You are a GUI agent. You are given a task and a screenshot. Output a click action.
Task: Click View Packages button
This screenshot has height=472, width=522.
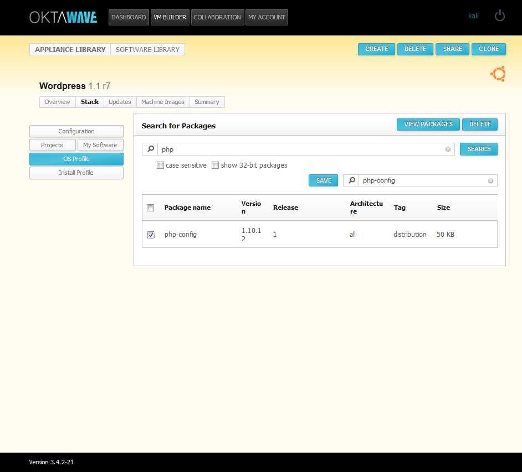point(428,124)
